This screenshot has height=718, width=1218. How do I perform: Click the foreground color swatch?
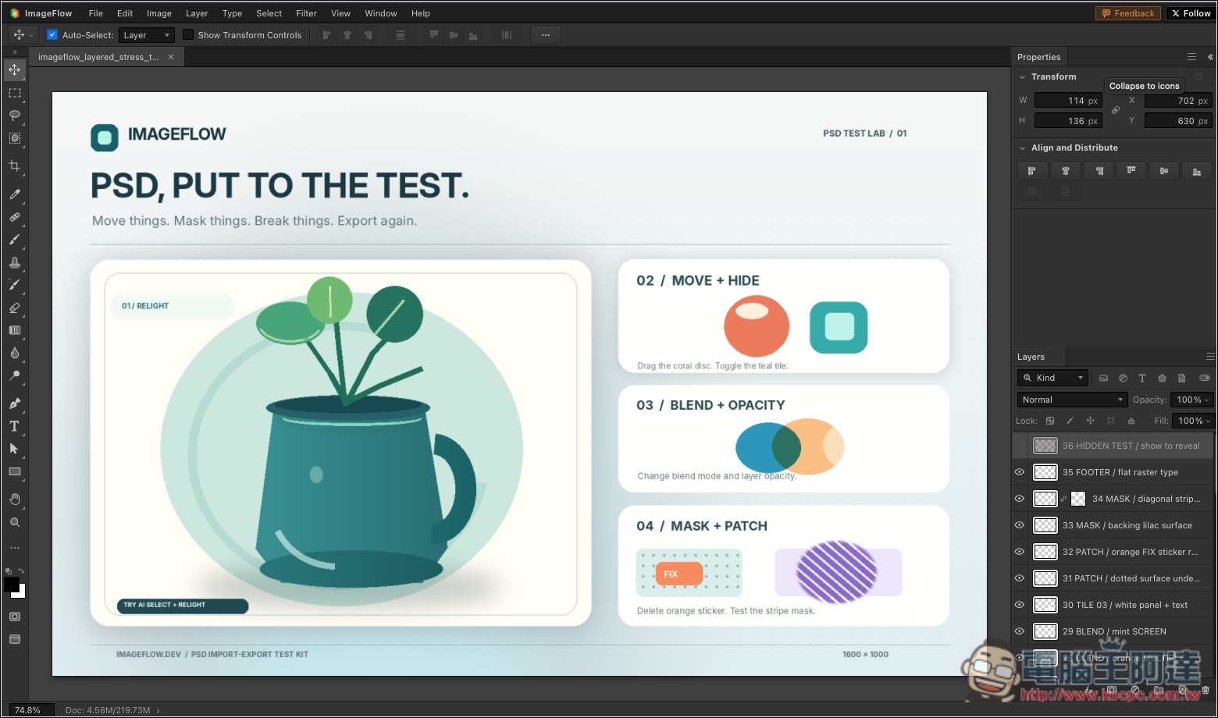(x=11, y=585)
